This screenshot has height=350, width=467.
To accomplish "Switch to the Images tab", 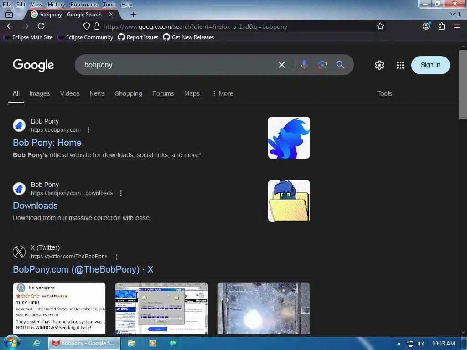I will (40, 93).
